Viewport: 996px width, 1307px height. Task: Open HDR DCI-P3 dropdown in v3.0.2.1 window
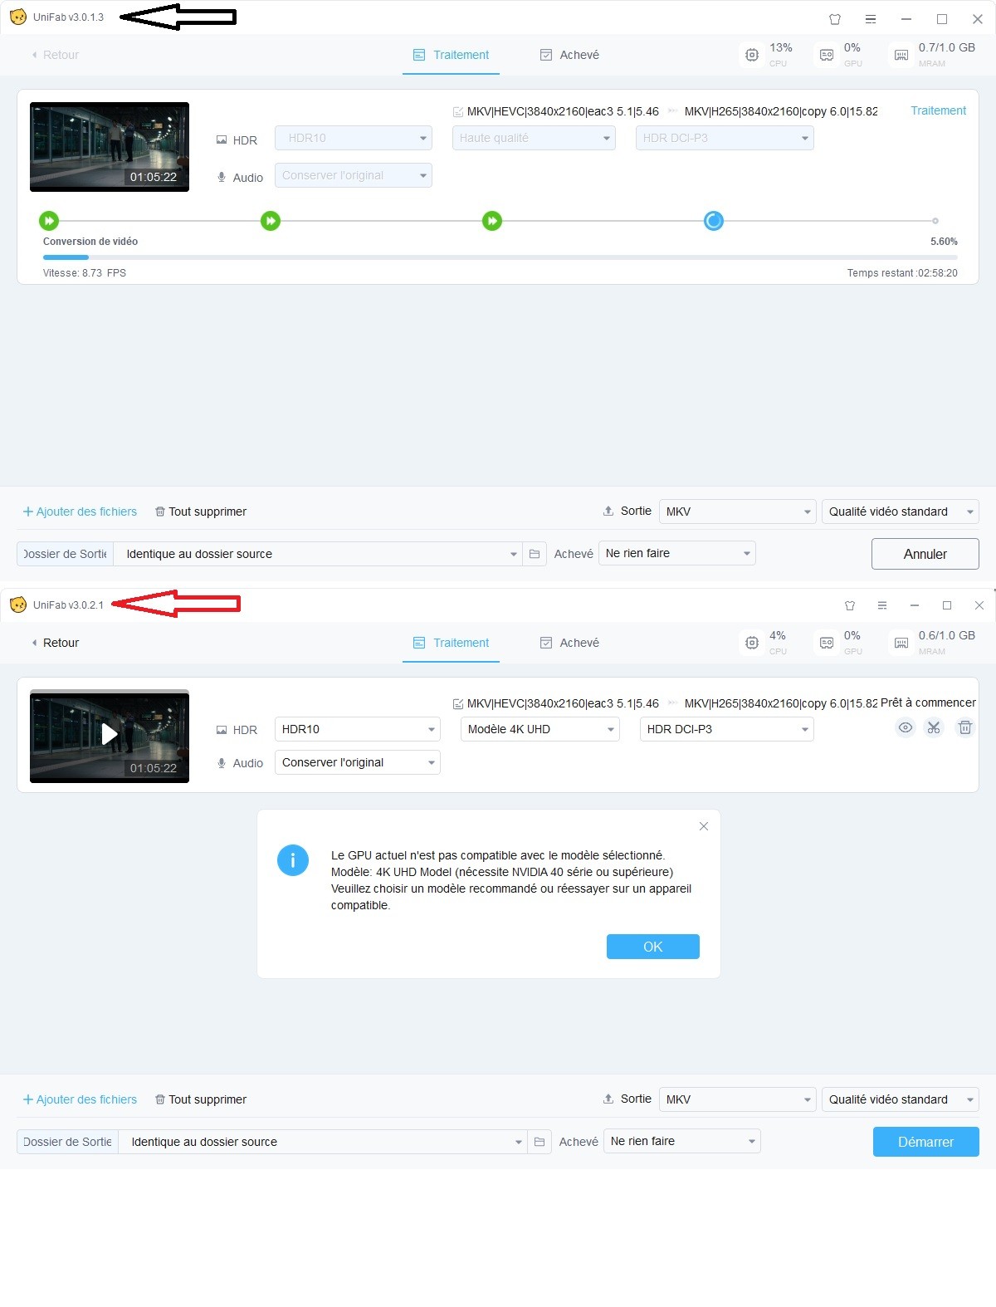point(726,729)
